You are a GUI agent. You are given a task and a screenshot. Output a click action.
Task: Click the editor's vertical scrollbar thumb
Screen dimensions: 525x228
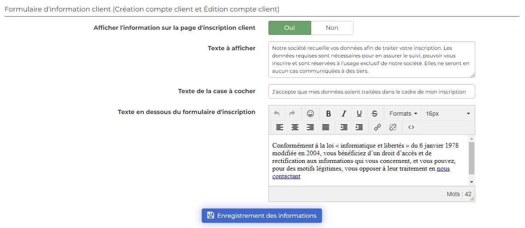pyautogui.click(x=471, y=158)
